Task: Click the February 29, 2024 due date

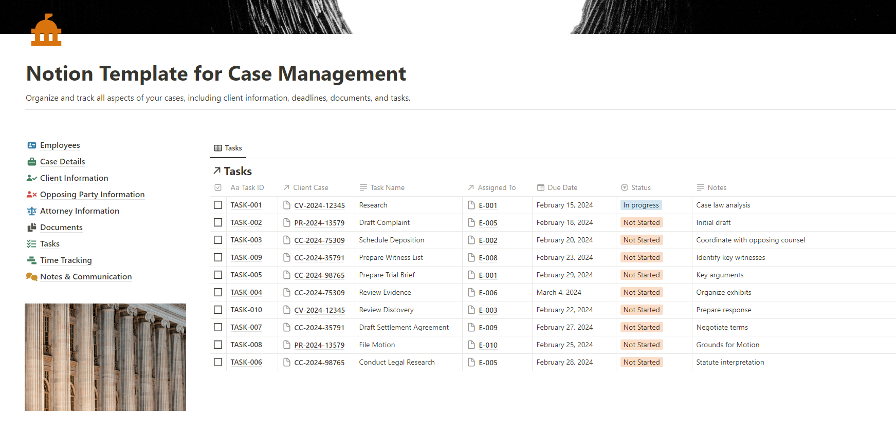Action: [564, 275]
